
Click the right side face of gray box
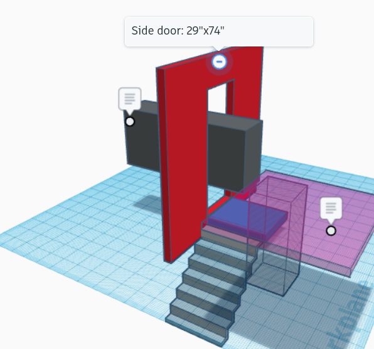pyautogui.click(x=254, y=155)
